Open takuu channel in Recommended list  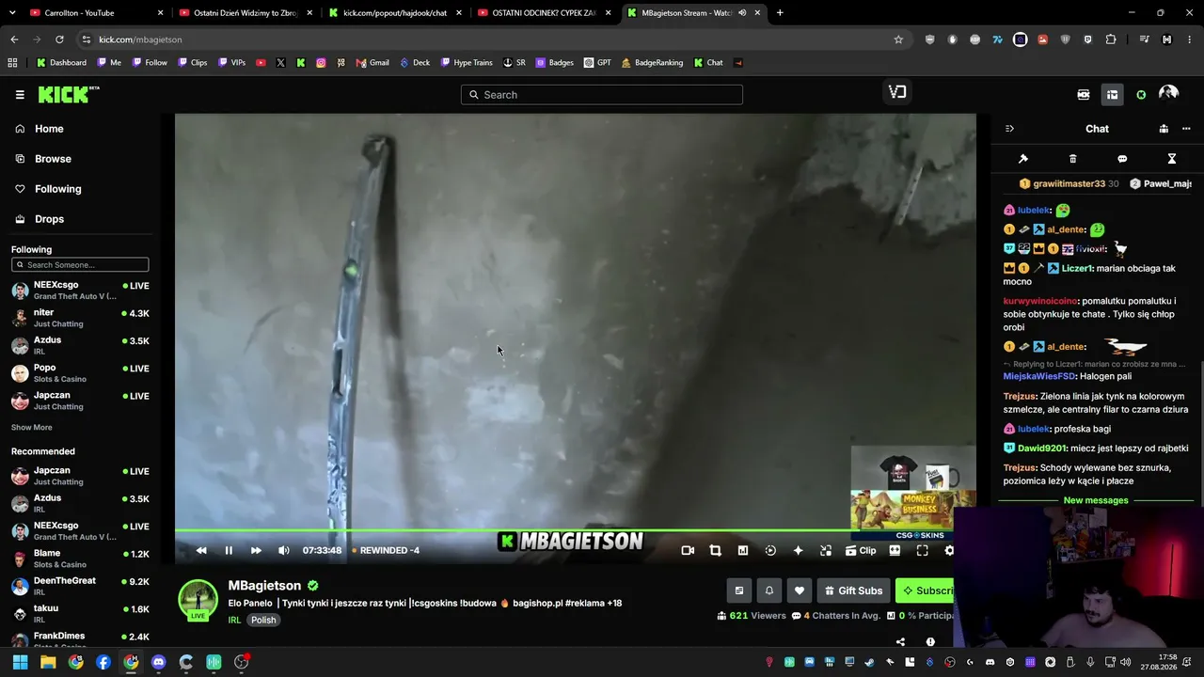click(x=80, y=614)
